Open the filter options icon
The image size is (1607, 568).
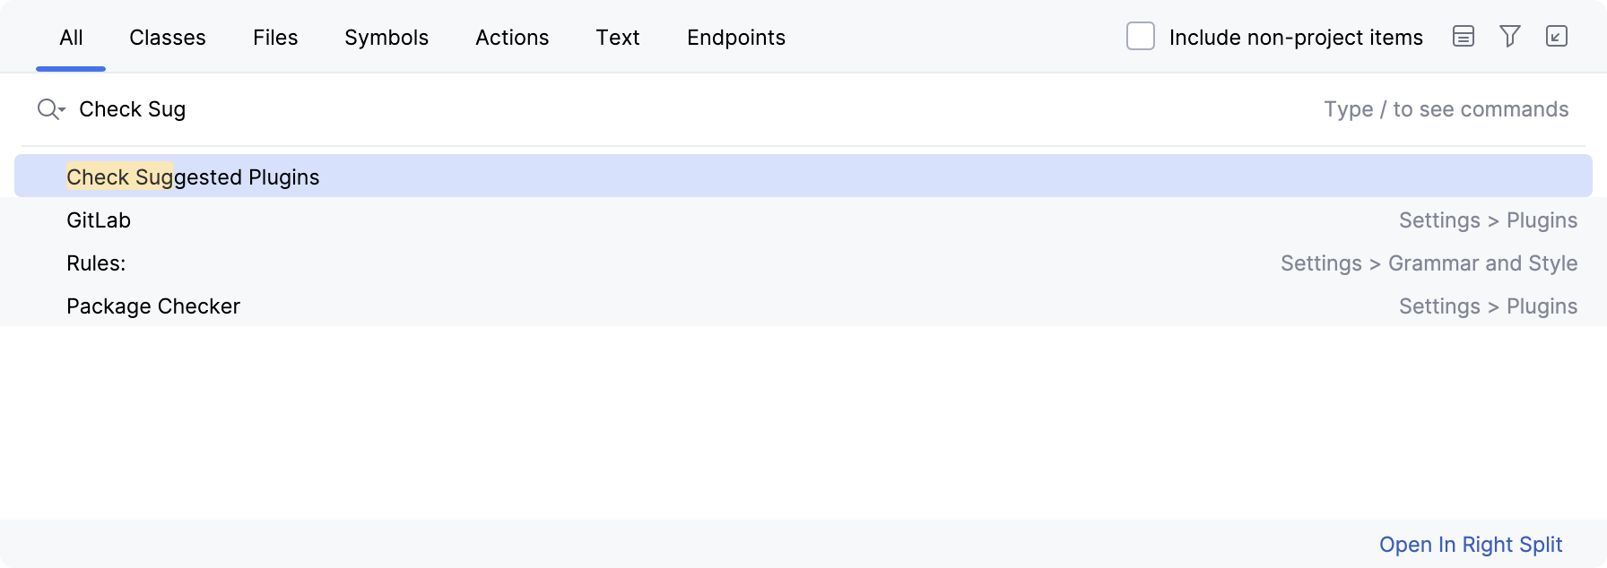tap(1509, 37)
